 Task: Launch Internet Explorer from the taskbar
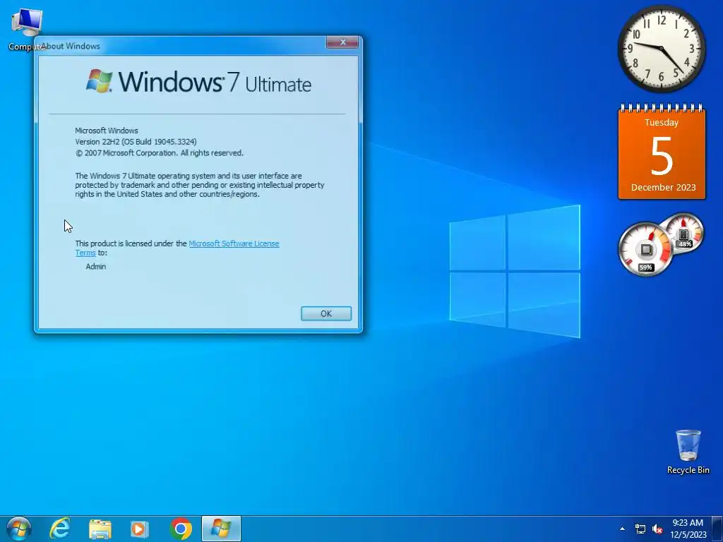point(59,529)
